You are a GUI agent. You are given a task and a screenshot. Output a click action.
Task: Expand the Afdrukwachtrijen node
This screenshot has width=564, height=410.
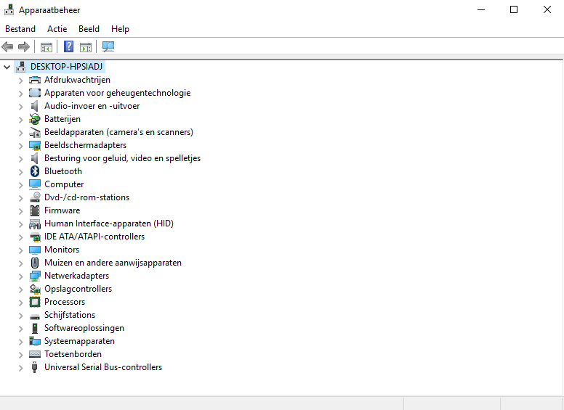(x=21, y=81)
